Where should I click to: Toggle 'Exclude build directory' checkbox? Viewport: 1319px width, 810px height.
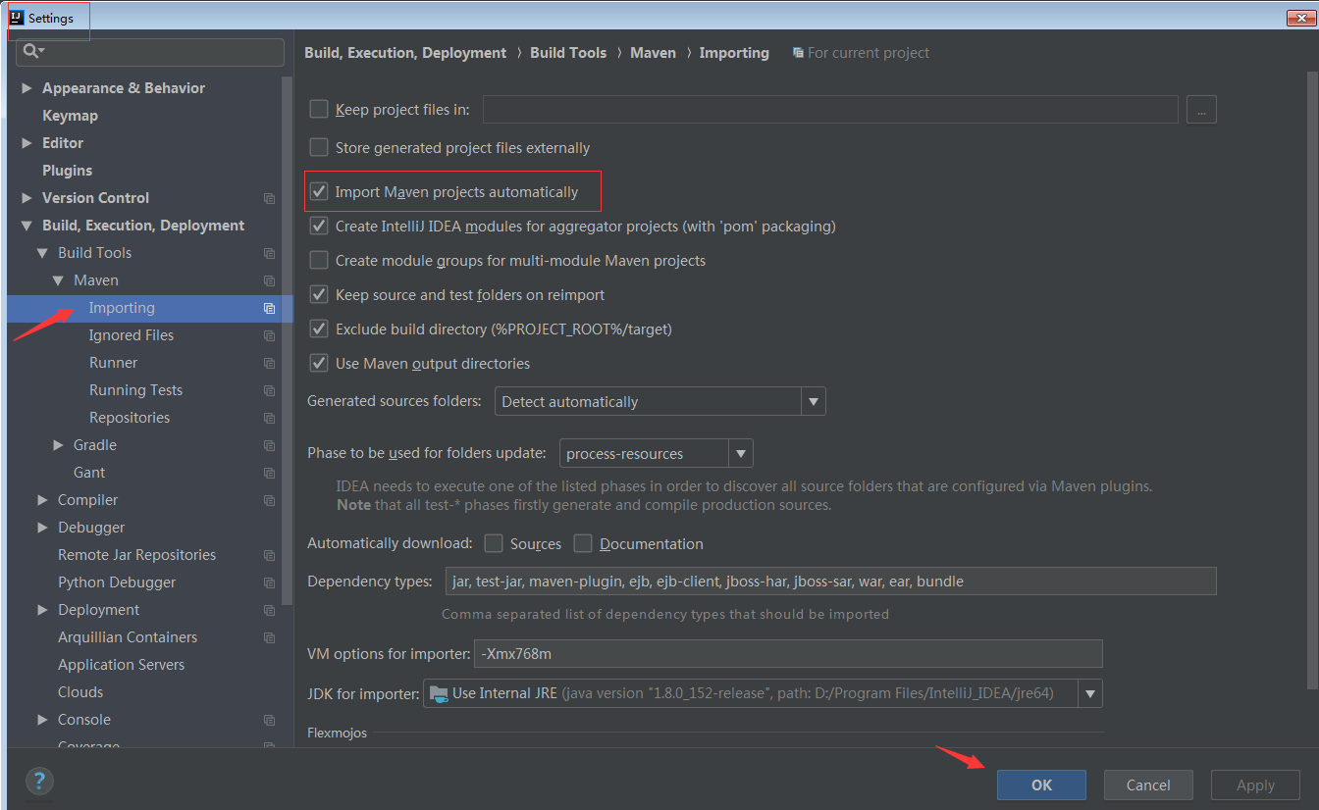coord(319,329)
